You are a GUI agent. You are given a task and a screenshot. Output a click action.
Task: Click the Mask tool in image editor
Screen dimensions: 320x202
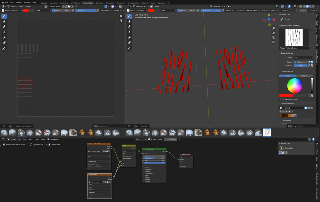click(x=4, y=42)
